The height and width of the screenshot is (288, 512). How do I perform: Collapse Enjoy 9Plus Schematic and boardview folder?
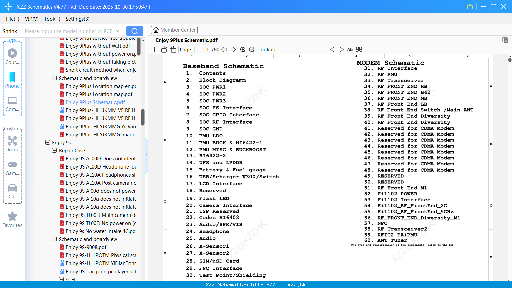point(54,78)
